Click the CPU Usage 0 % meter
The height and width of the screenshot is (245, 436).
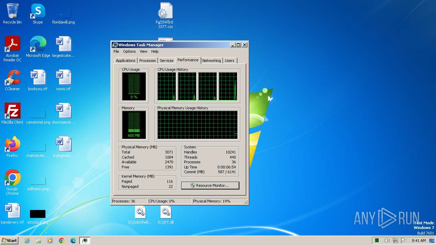click(x=134, y=86)
